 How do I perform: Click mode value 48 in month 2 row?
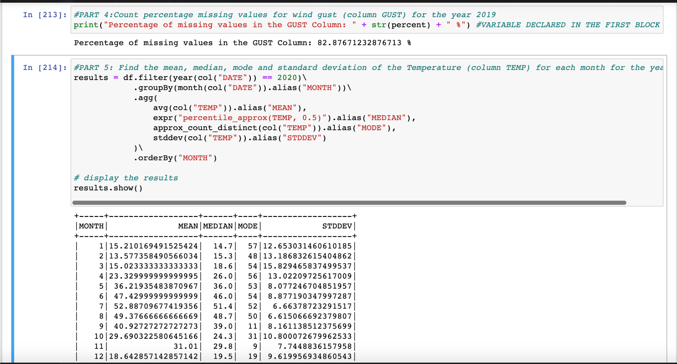click(x=253, y=256)
